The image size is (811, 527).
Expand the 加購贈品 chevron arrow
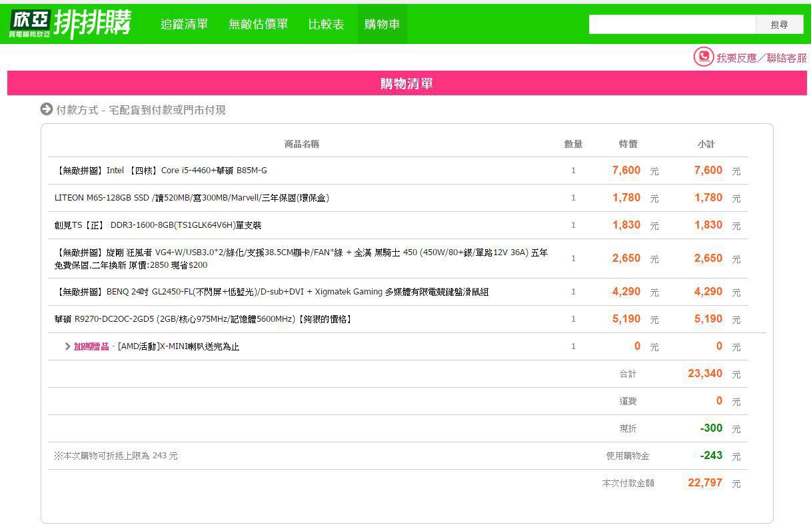[x=68, y=346]
